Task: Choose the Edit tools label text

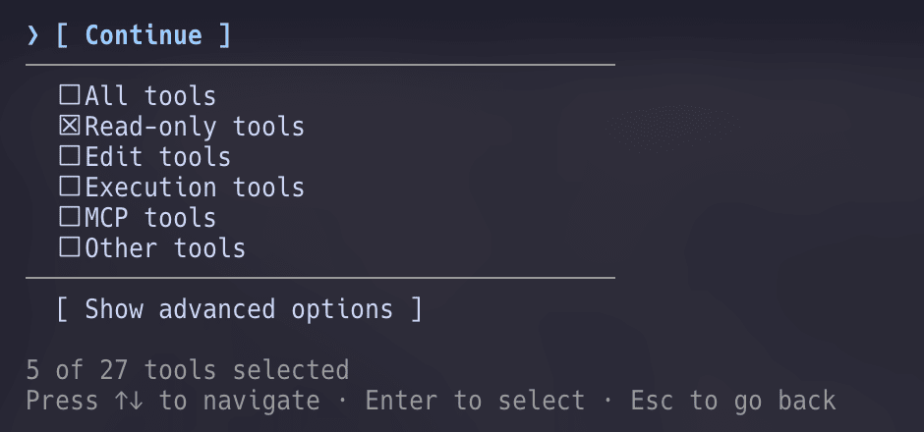Action: coord(157,157)
